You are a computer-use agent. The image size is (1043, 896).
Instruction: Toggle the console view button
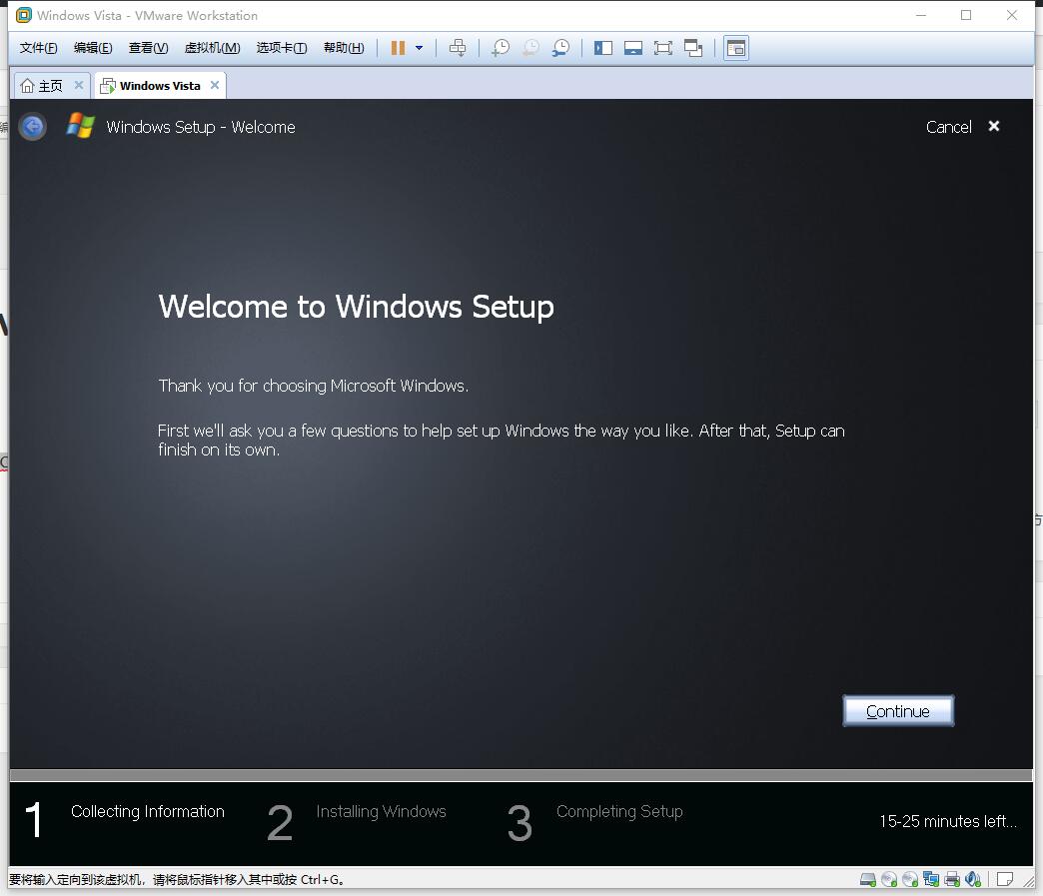coord(735,48)
